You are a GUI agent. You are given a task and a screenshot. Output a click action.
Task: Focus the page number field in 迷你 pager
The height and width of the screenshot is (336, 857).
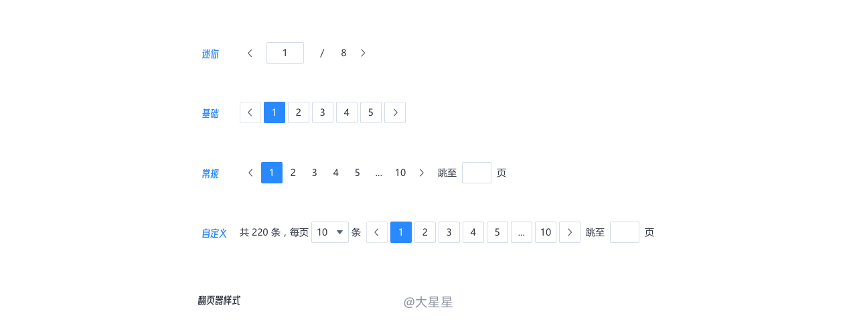pyautogui.click(x=285, y=53)
